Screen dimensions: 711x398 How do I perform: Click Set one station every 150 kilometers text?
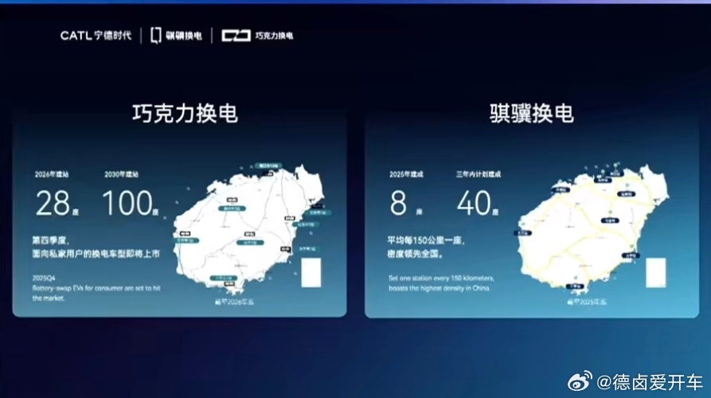[x=441, y=278]
